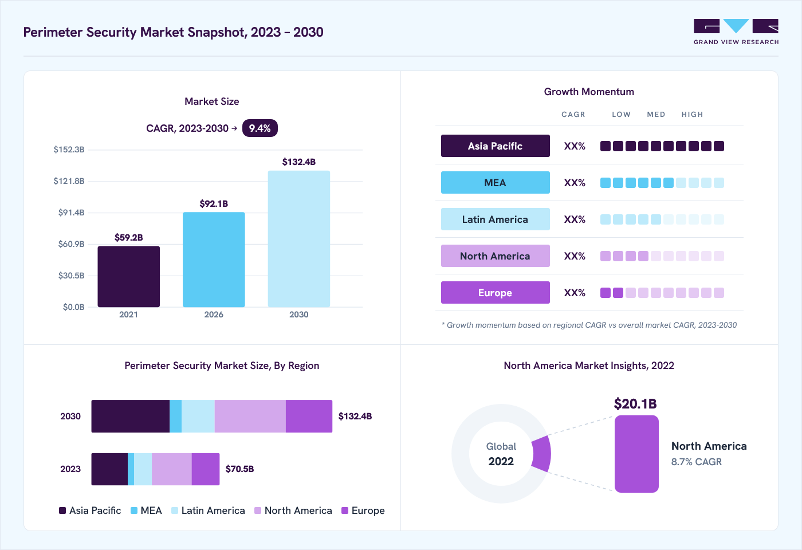Click the HIGH column header

pyautogui.click(x=692, y=115)
